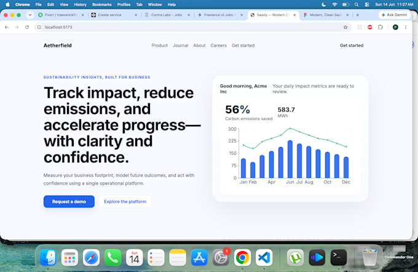This screenshot has width=418, height=272.
Task: Toggle Focus moon icon in menu bar
Action: (323, 4)
